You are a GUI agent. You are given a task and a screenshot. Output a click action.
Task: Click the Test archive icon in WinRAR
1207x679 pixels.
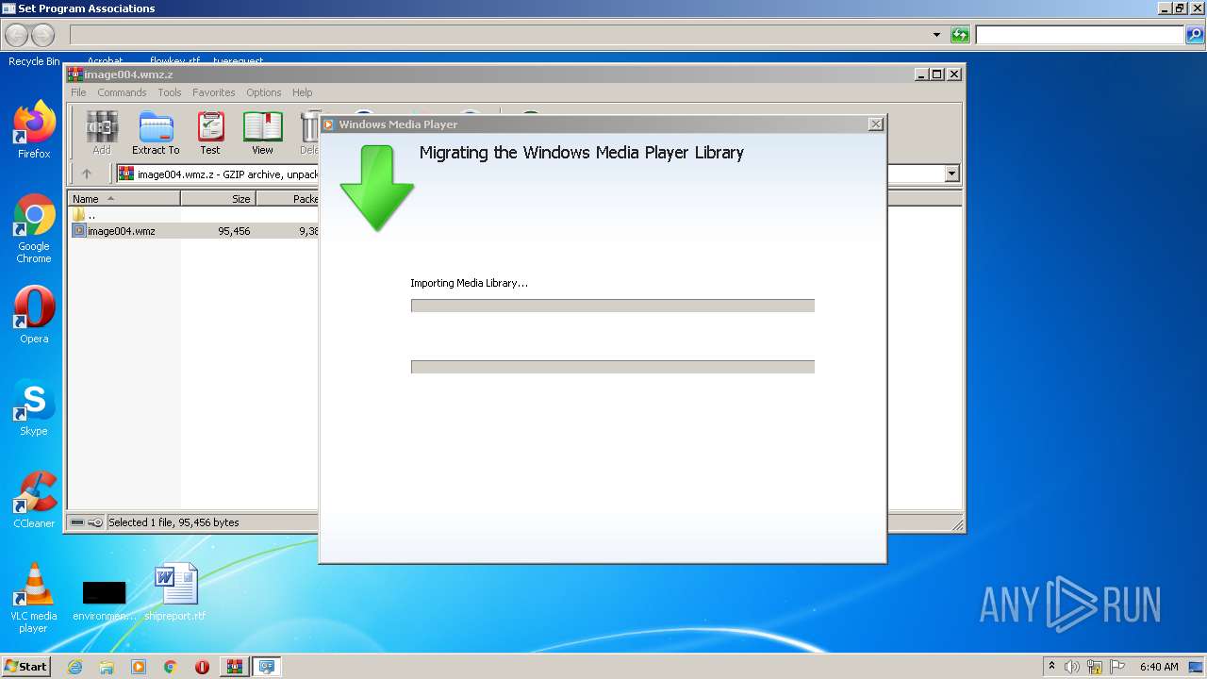point(210,133)
